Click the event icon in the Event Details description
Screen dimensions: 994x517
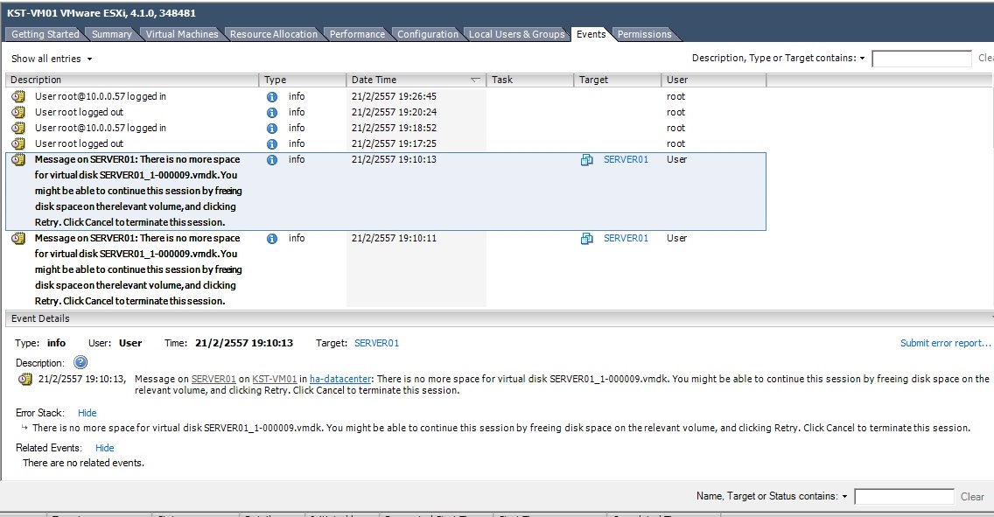click(25, 379)
